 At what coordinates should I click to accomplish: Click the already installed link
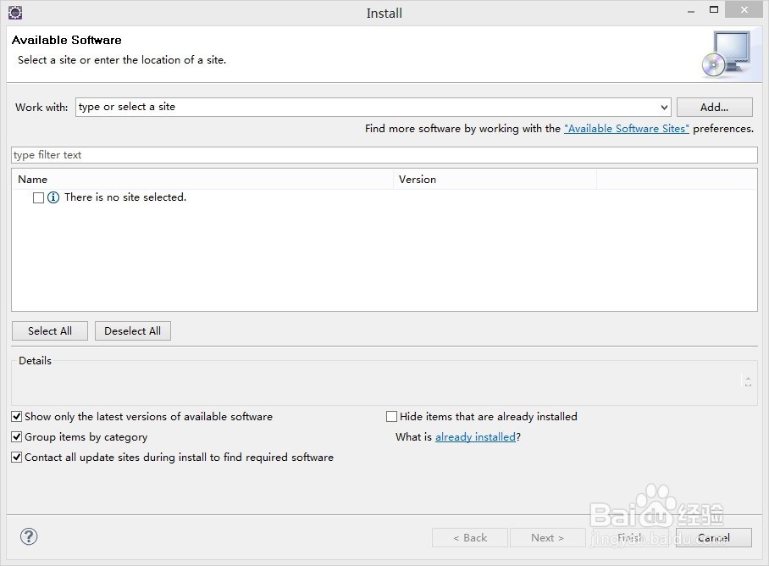475,437
